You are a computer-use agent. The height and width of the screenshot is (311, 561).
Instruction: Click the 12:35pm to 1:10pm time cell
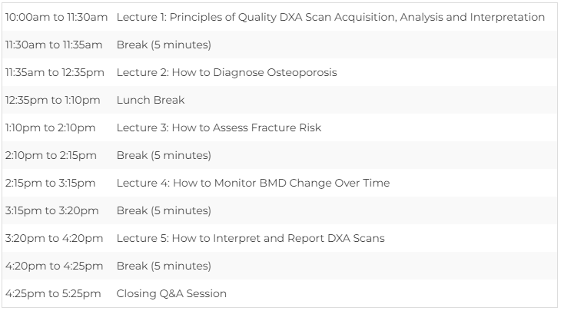(52, 100)
